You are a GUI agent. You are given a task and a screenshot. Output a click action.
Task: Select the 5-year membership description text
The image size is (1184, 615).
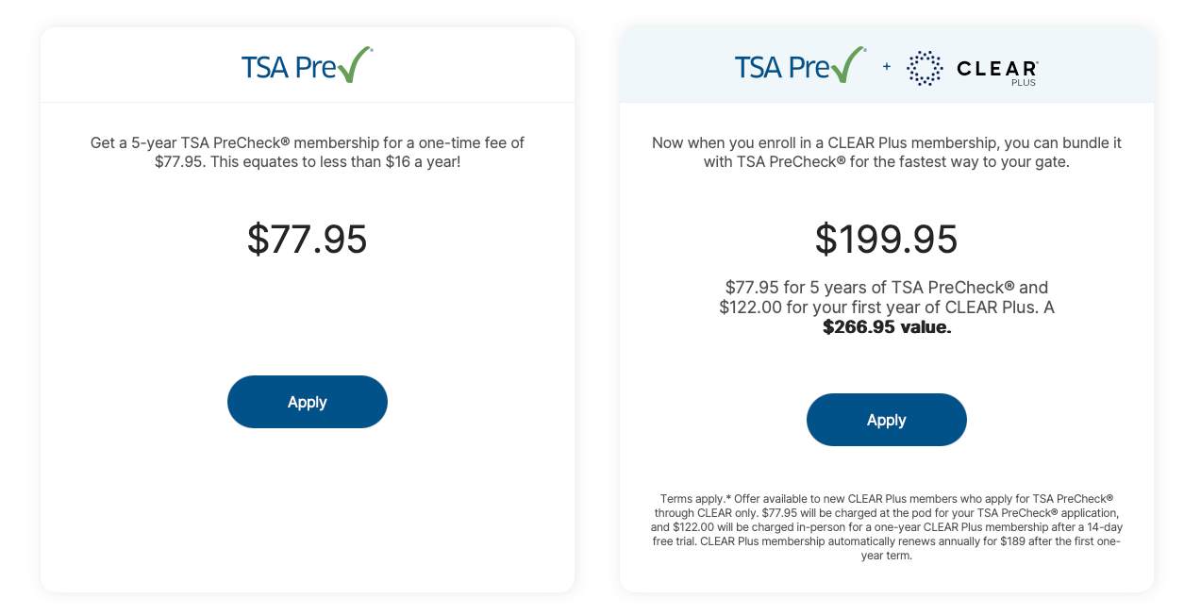pos(307,152)
